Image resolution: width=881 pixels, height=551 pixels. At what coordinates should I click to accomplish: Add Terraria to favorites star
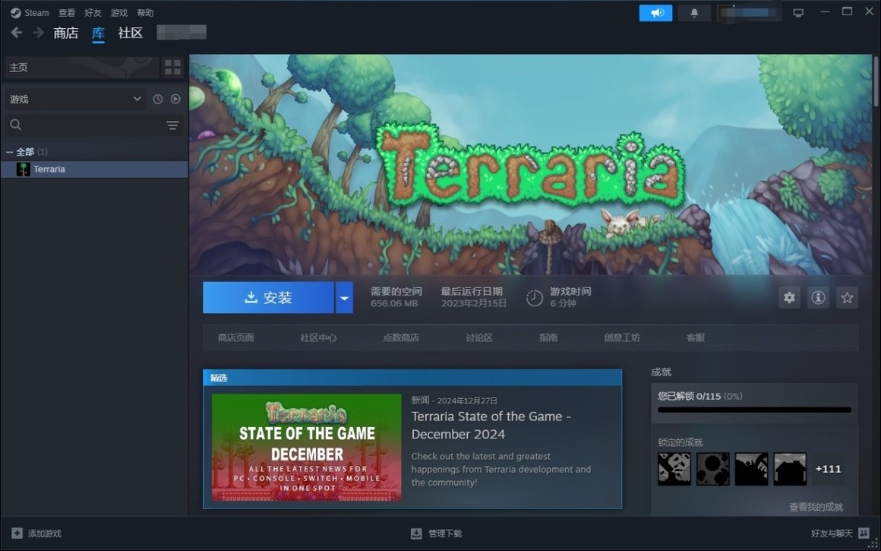pos(848,297)
